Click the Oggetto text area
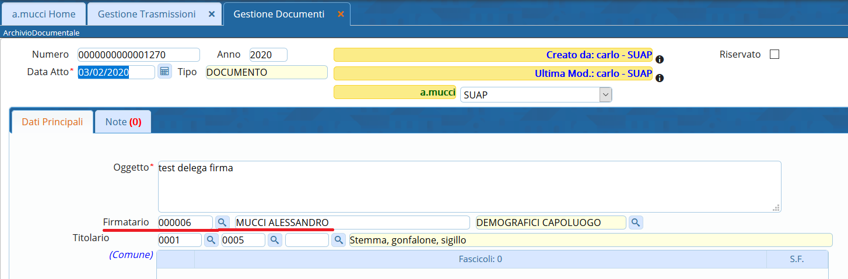 [469, 186]
